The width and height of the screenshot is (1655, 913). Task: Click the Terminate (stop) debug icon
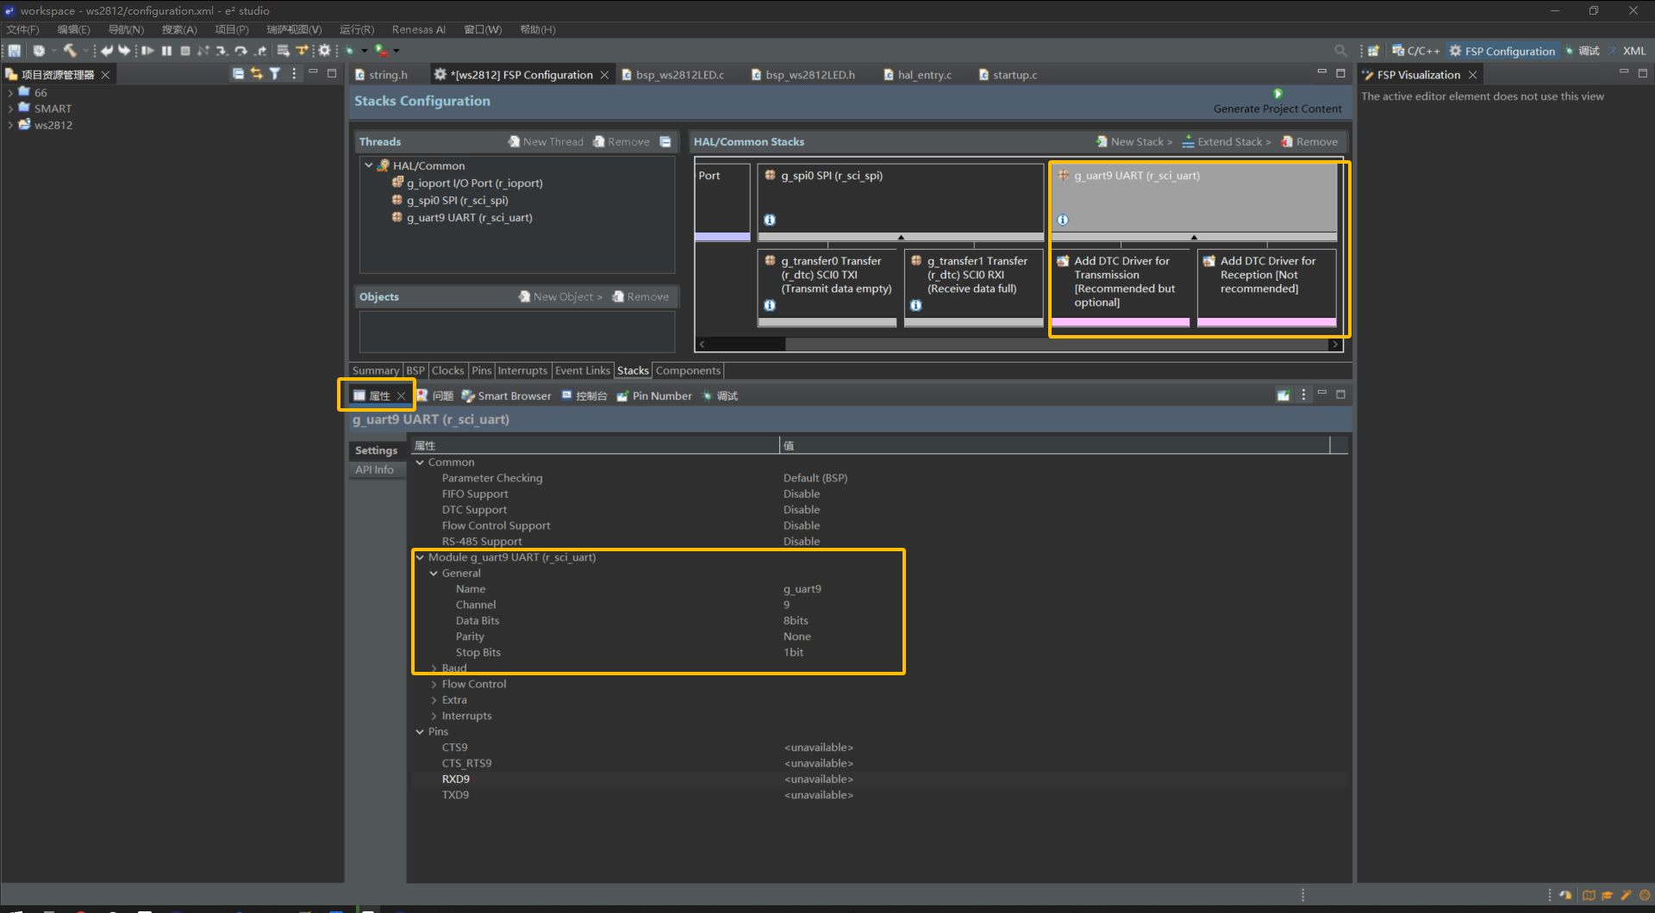(x=184, y=51)
